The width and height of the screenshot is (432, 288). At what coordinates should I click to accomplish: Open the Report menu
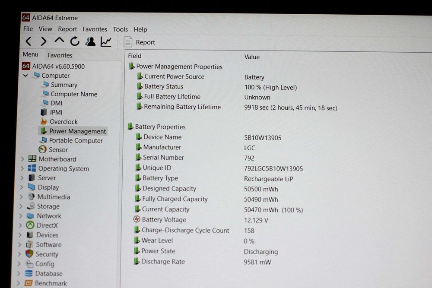coord(67,29)
